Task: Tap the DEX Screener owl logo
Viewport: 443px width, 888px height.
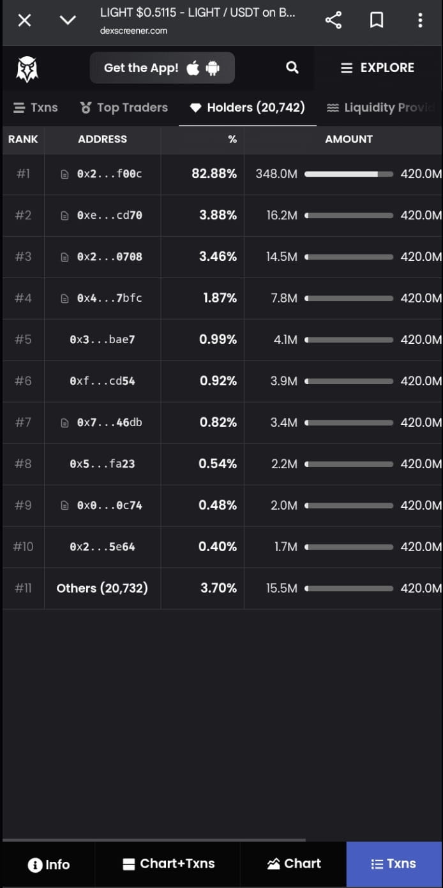Action: tap(27, 69)
